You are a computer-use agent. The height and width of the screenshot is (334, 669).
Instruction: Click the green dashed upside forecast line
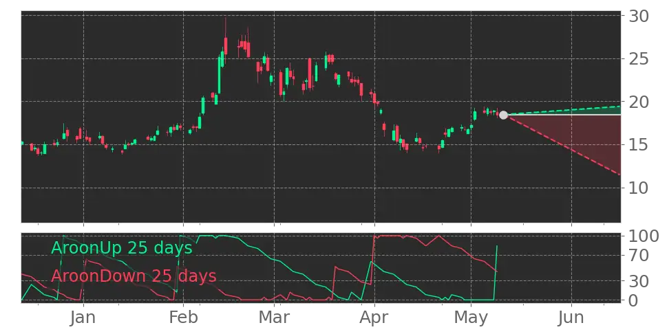coord(563,110)
